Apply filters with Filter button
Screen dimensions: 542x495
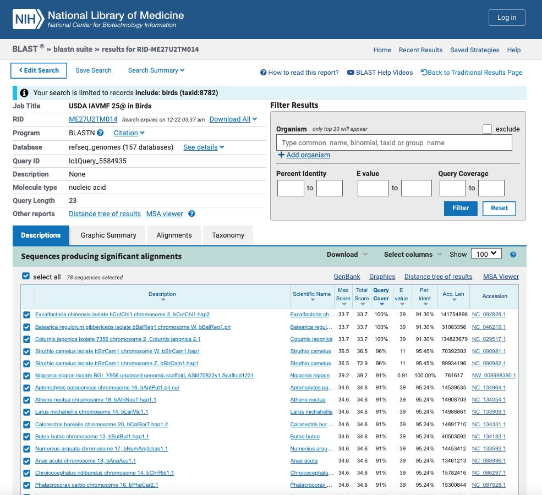pos(461,208)
